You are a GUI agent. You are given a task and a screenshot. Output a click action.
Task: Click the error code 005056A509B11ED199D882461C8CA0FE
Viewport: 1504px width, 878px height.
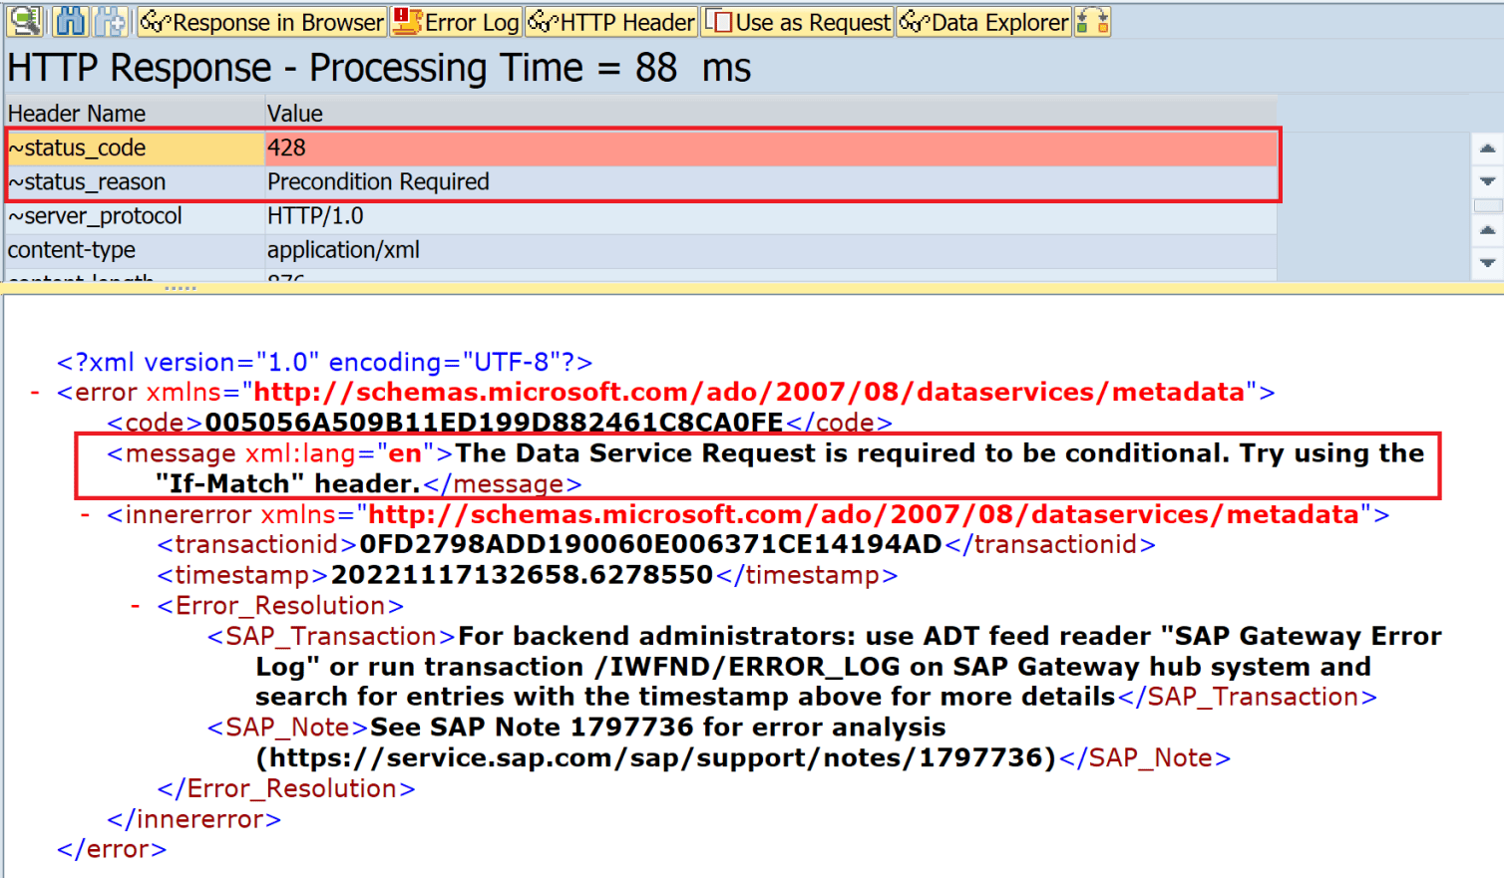[x=494, y=423]
